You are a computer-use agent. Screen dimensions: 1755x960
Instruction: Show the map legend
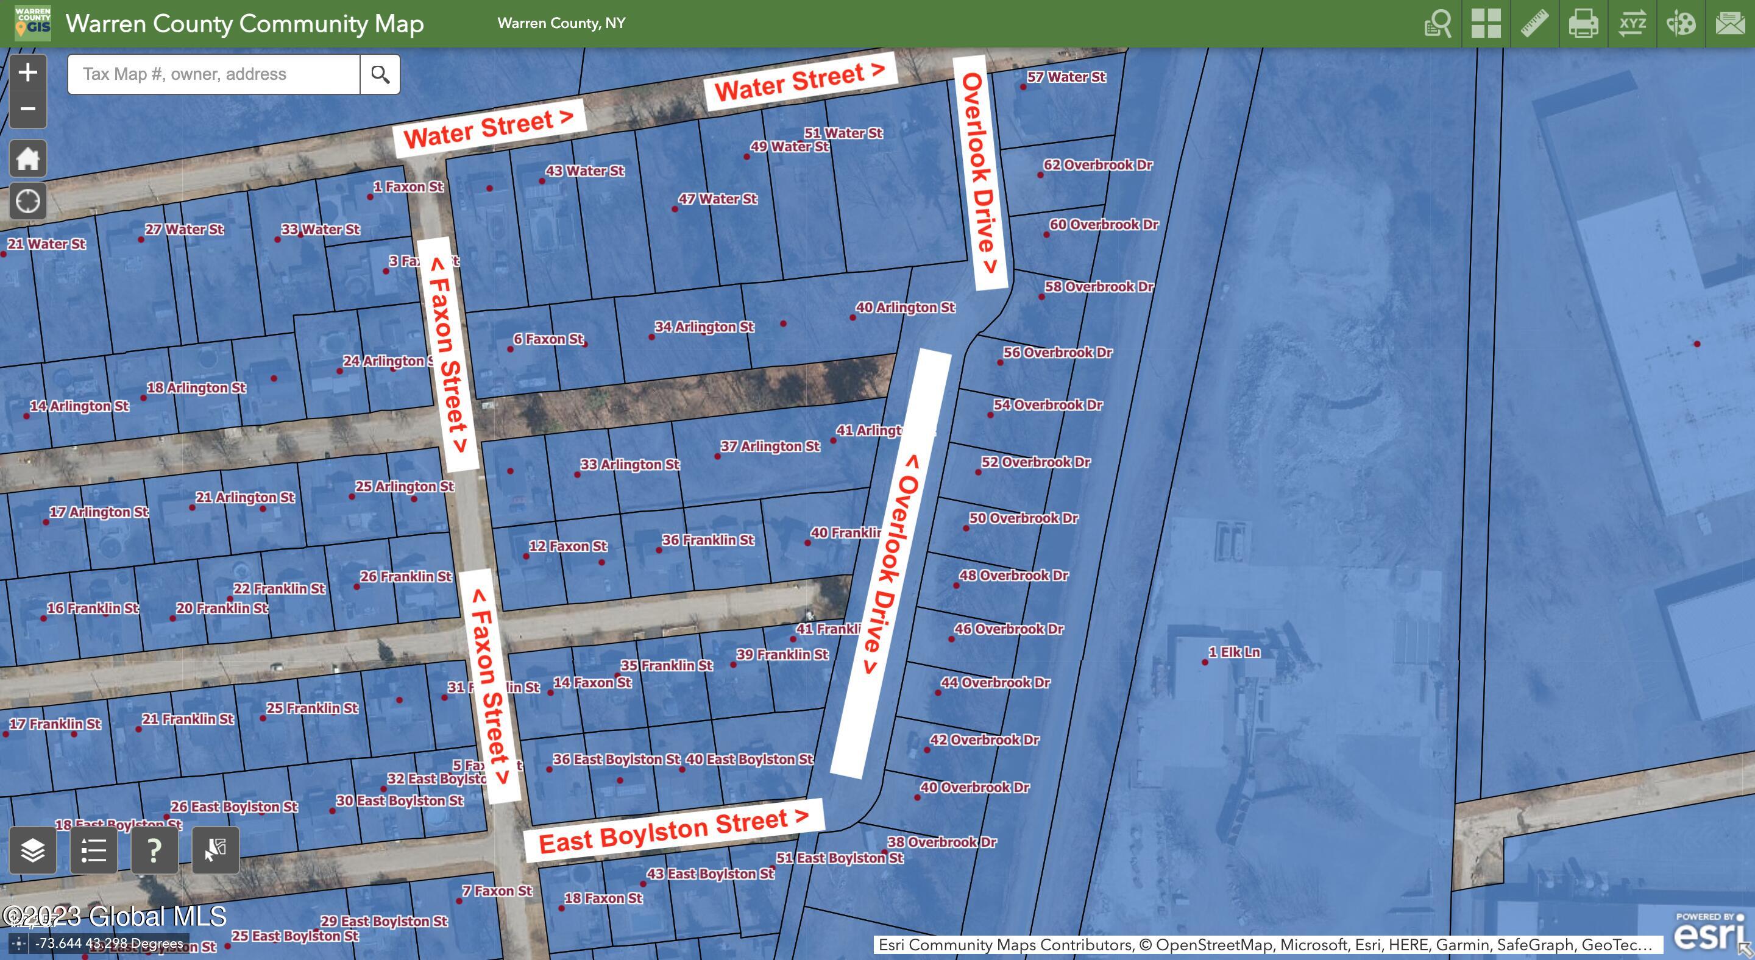(x=93, y=850)
